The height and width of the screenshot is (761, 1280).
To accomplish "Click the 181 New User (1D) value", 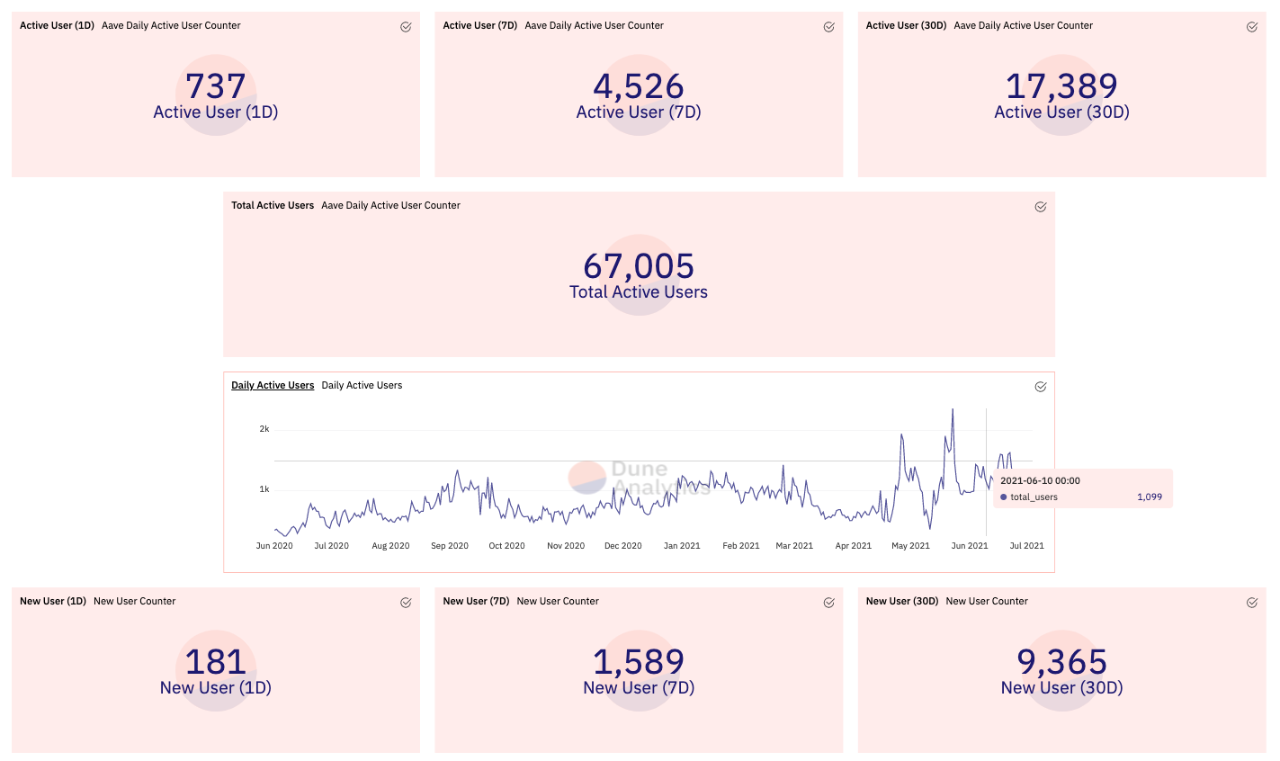I will pos(216,662).
